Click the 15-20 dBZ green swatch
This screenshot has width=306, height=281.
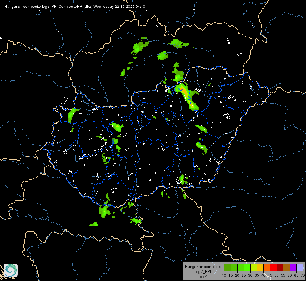click(234, 267)
